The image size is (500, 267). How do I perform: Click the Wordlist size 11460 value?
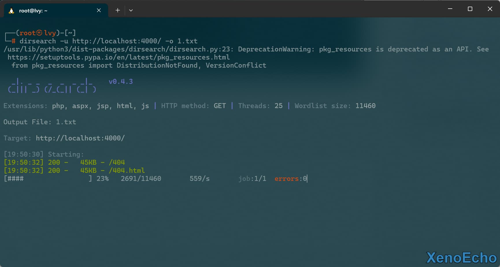click(x=365, y=106)
